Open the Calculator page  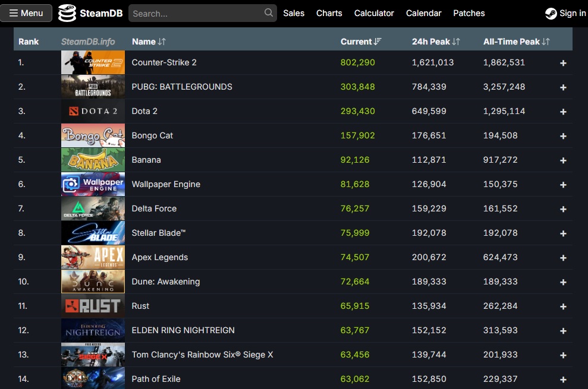[x=374, y=13]
